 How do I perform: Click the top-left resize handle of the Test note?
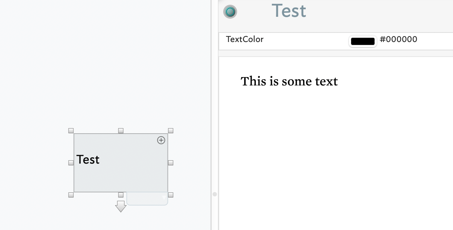[x=71, y=131]
